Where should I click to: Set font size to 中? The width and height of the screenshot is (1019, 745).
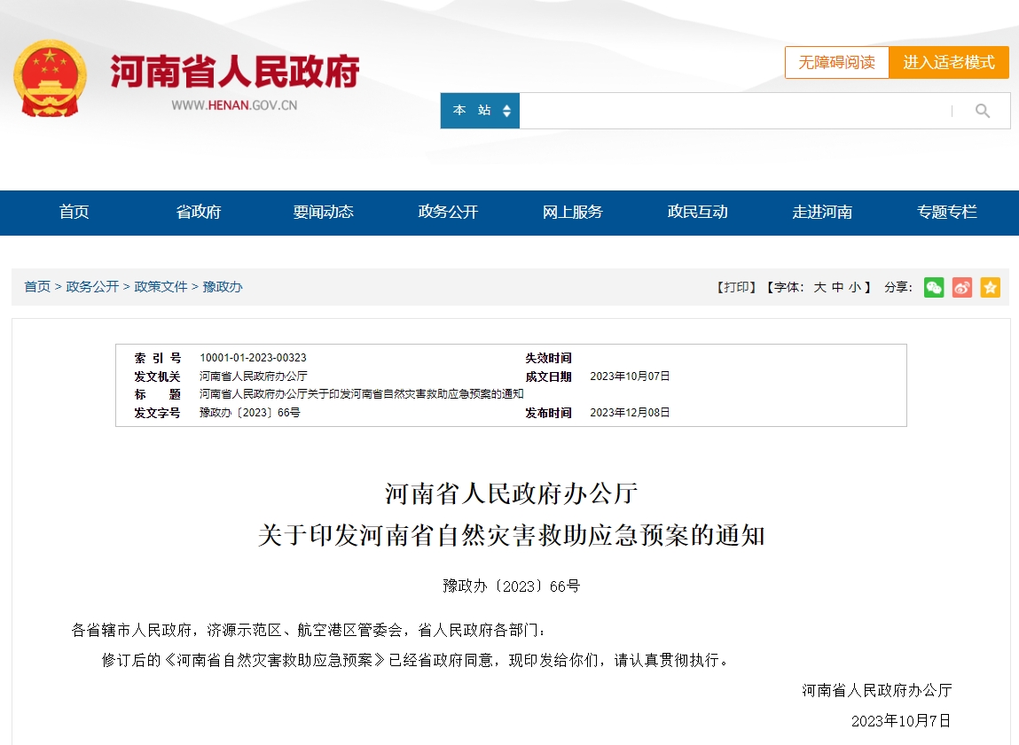837,287
